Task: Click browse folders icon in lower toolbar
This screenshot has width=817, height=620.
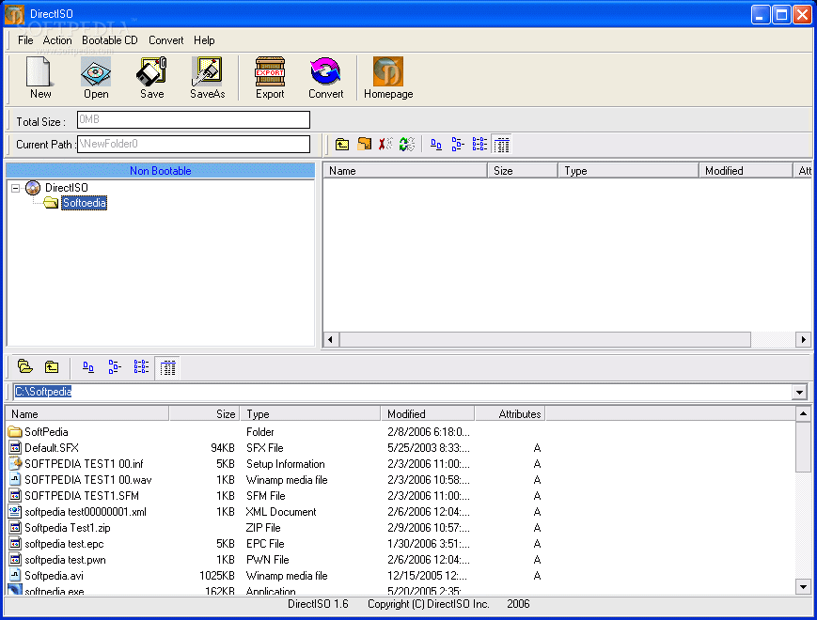Action: coord(24,367)
